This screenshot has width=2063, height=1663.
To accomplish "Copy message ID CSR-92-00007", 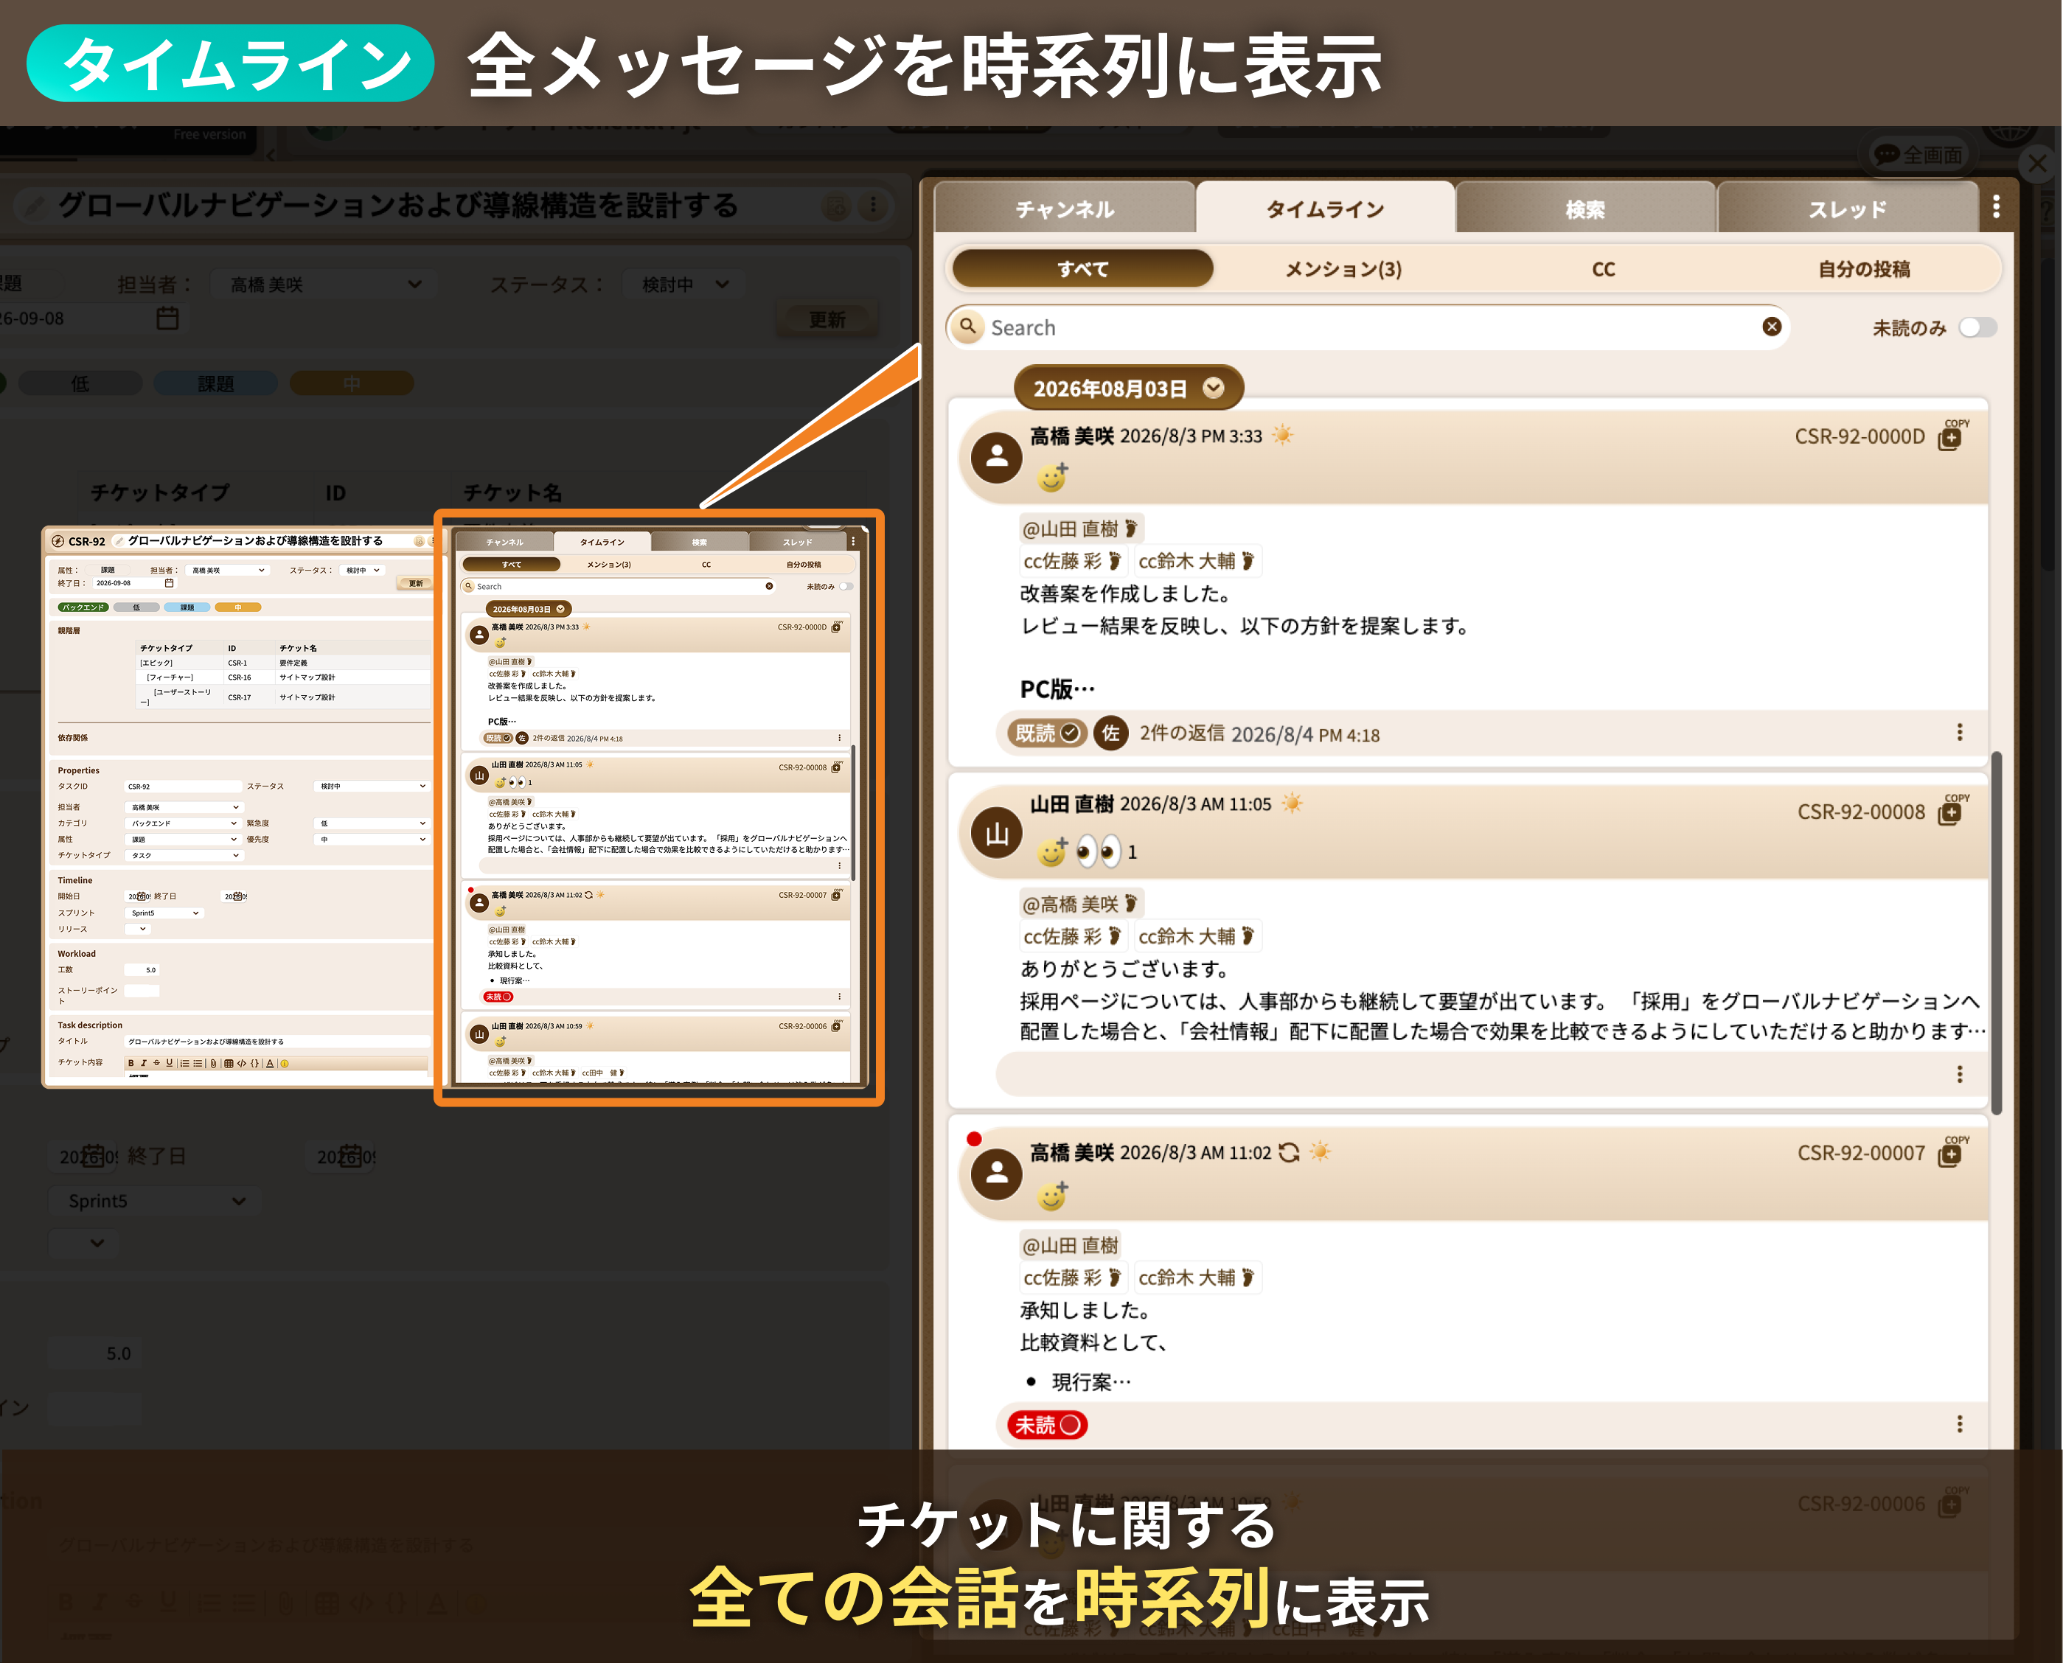I will tap(1951, 1152).
